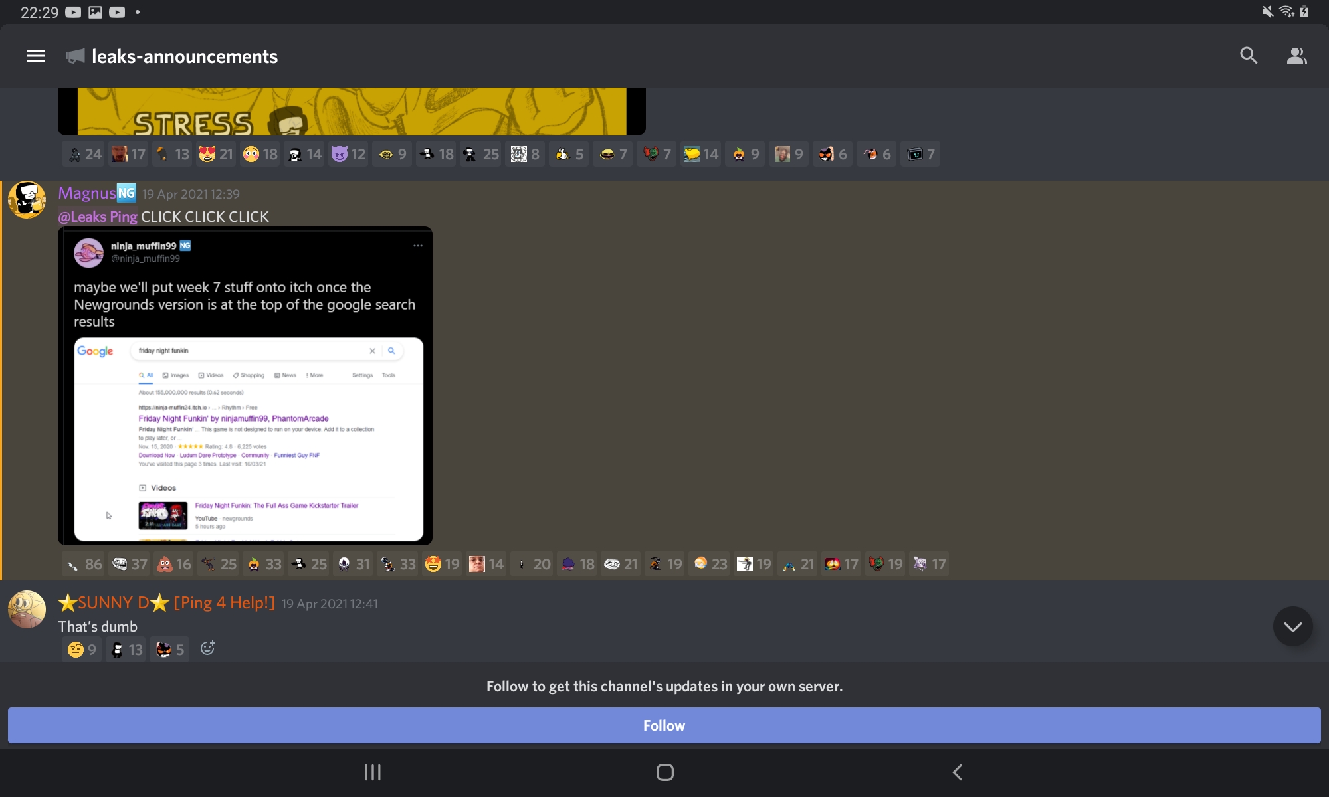Viewport: 1329px width, 797px height.
Task: Toggle the poop emoji reaction with 16
Action: pos(173,564)
